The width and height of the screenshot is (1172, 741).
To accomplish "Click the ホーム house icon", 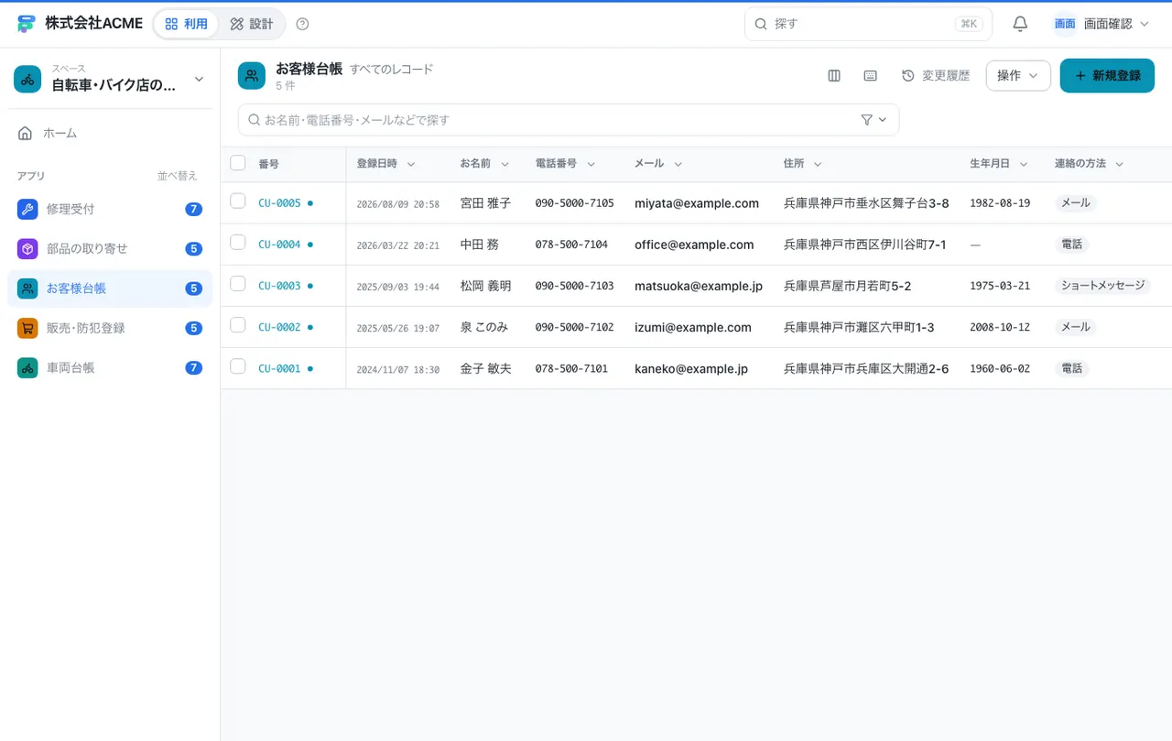I will pos(26,133).
